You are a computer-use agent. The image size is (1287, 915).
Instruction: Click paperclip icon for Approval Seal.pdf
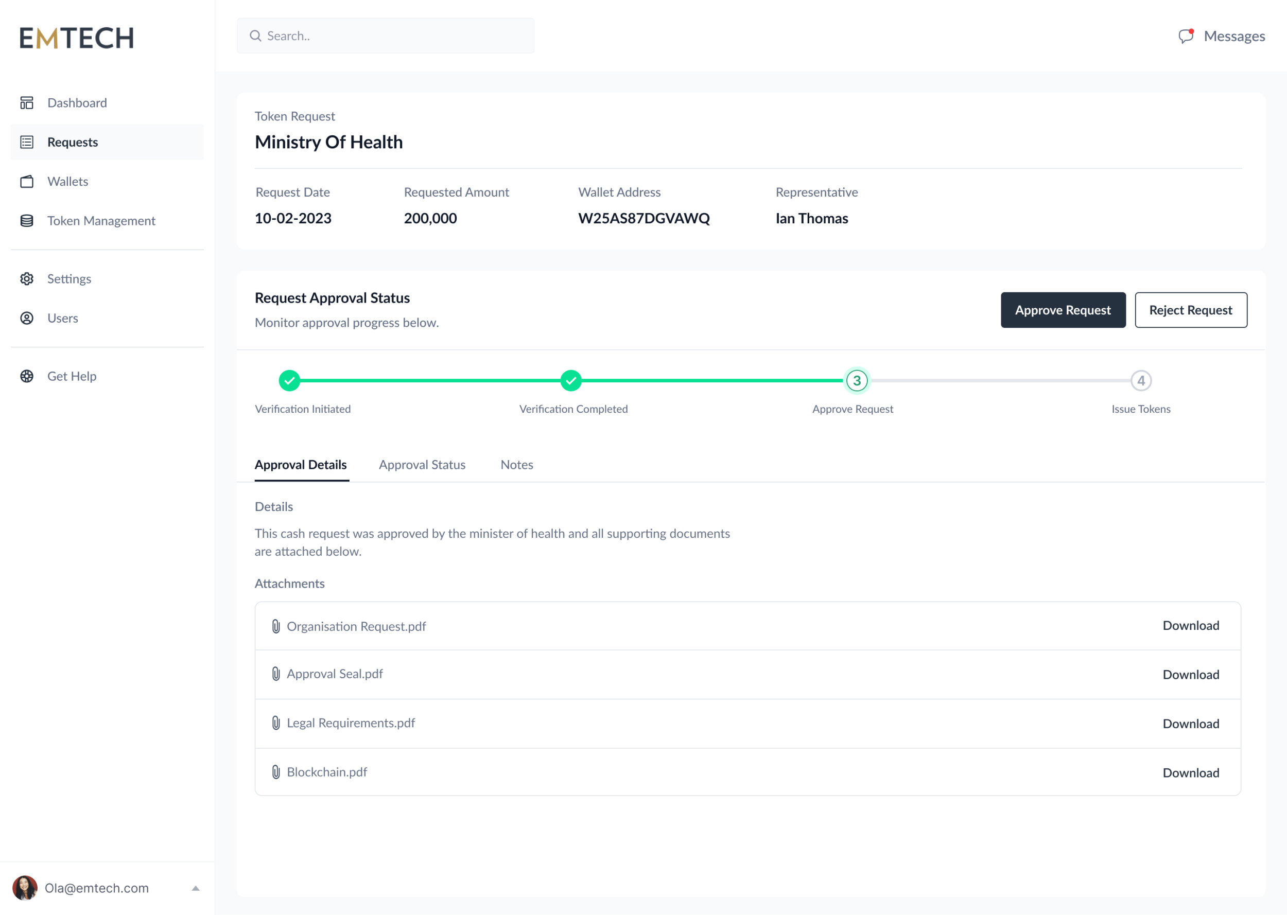(x=275, y=674)
